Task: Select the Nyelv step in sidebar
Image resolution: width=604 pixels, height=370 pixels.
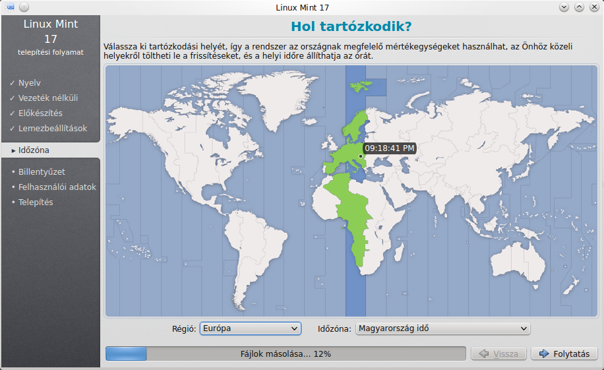Action: (29, 83)
